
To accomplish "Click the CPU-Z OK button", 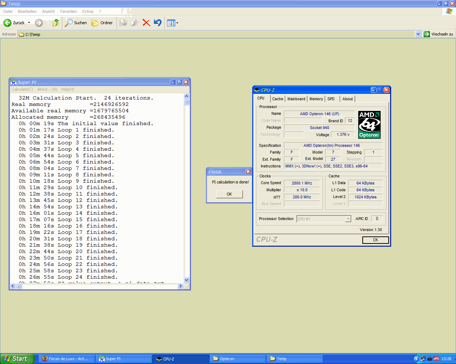I will [x=375, y=240].
